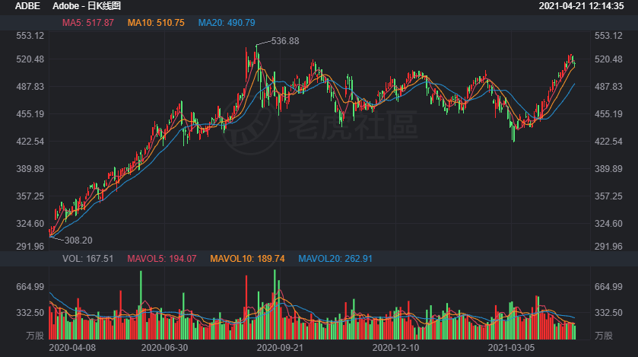Click the ADBE ticker symbol
Image resolution: width=638 pixels, height=357 pixels.
(28, 6)
